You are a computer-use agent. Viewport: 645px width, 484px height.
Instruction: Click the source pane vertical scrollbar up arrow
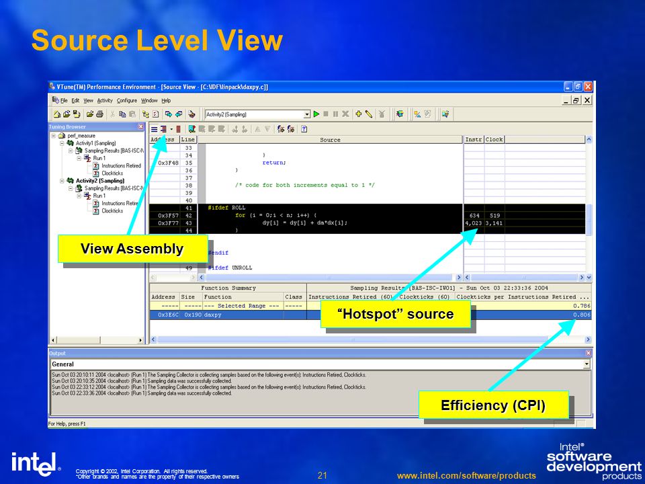pos(589,140)
